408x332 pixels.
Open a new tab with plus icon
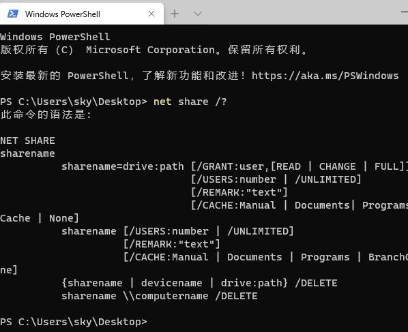pos(175,14)
